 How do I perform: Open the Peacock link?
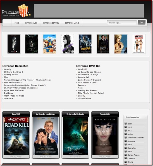82,85
